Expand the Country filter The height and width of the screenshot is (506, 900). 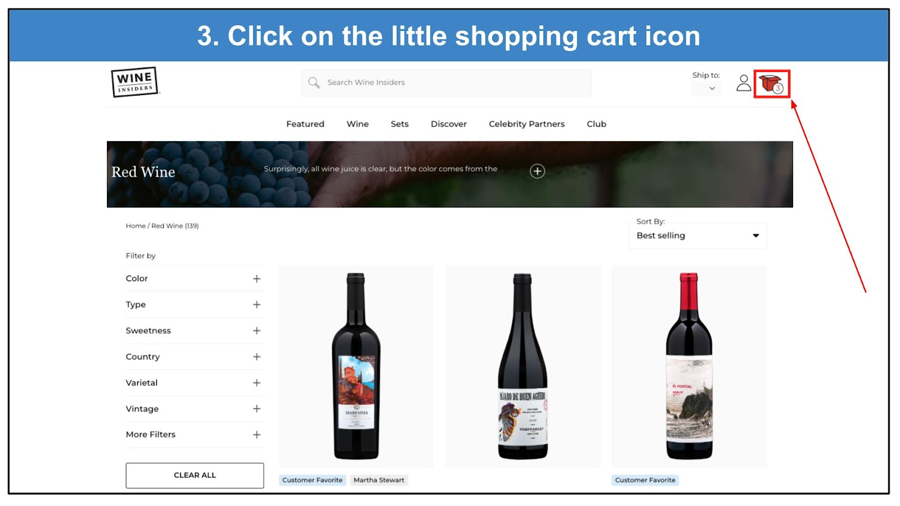(x=195, y=356)
